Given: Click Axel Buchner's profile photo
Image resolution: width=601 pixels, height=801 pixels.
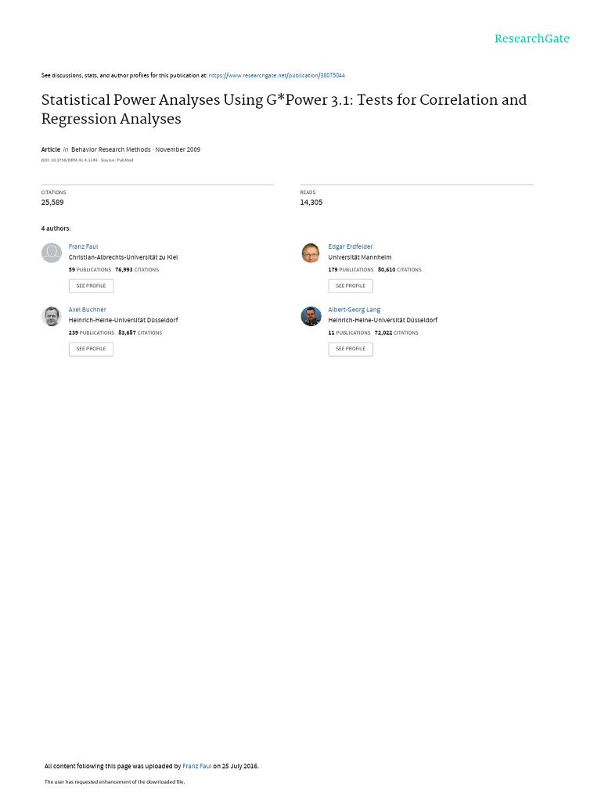Looking at the screenshot, I should point(52,316).
